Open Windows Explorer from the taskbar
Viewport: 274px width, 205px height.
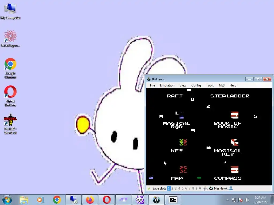click(24, 200)
